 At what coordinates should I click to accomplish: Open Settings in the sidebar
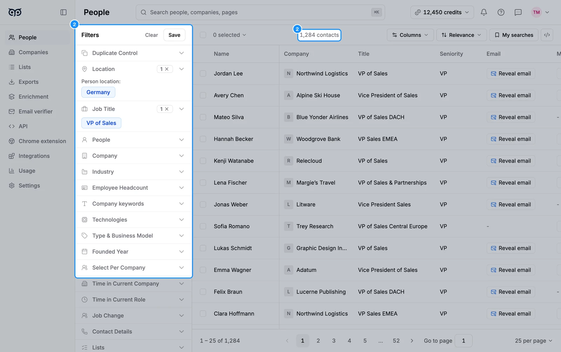pos(38,185)
